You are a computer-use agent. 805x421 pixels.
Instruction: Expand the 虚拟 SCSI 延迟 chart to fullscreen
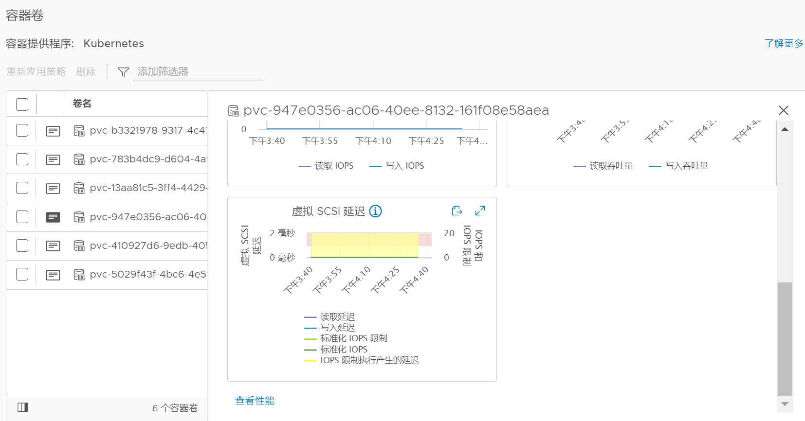click(x=480, y=210)
